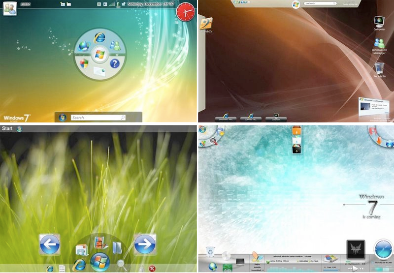Switch to the second Internet Explorer taskbar button
This screenshot has height=273, width=394.
[x=251, y=118]
